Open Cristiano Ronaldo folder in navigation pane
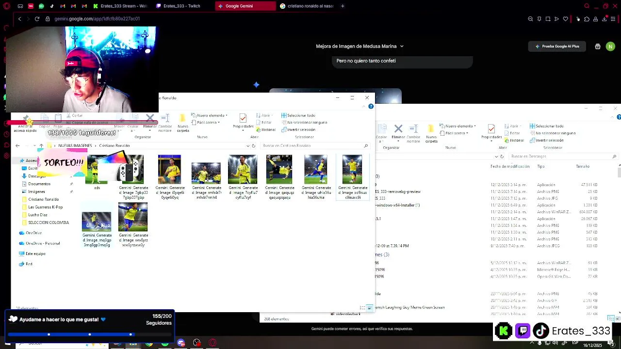Screen dimensions: 621x349 (x=43, y=199)
